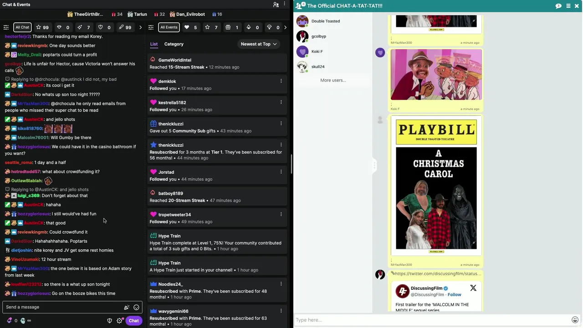Click the batboy8189 20-Stream Streak event
Image resolution: width=583 pixels, height=328 pixels.
tap(218, 197)
